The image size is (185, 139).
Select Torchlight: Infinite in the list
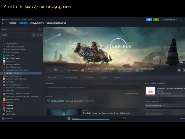(12, 100)
